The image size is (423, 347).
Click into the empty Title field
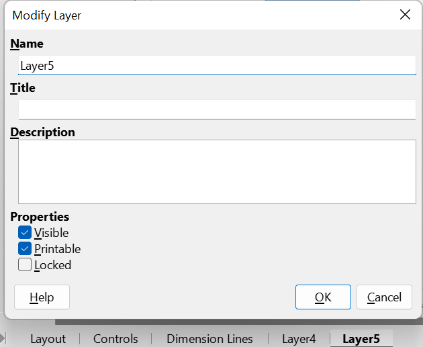coord(217,109)
